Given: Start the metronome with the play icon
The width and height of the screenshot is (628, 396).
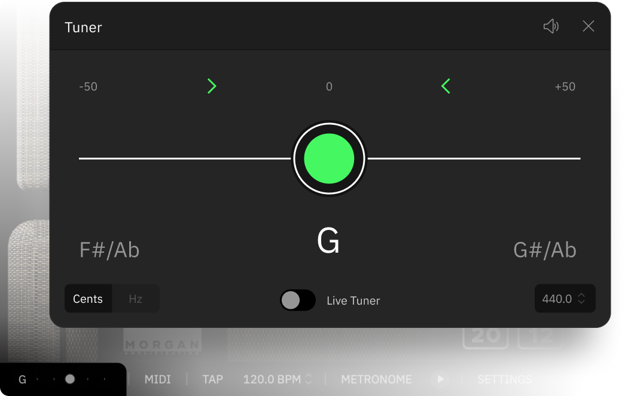Looking at the screenshot, I should pyautogui.click(x=441, y=379).
